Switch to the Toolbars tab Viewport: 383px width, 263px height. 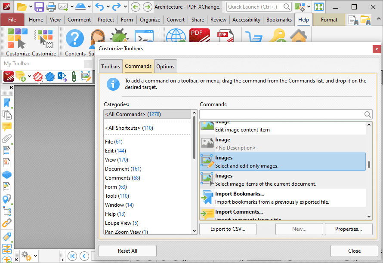[x=111, y=66]
